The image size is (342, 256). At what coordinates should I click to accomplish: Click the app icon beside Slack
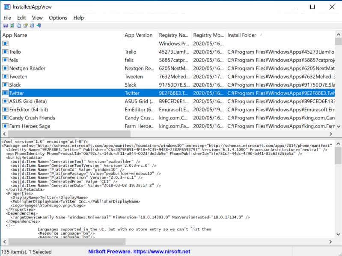pos(5,84)
